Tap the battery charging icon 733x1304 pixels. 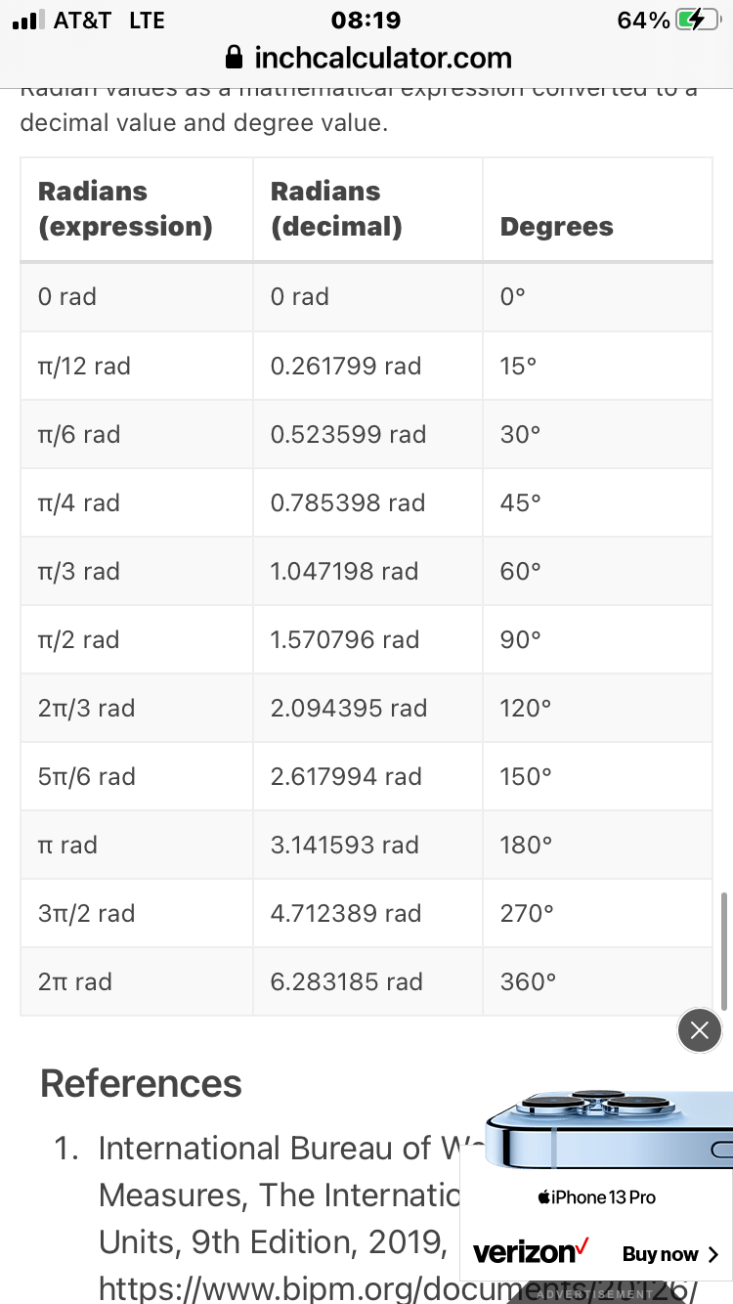click(697, 20)
